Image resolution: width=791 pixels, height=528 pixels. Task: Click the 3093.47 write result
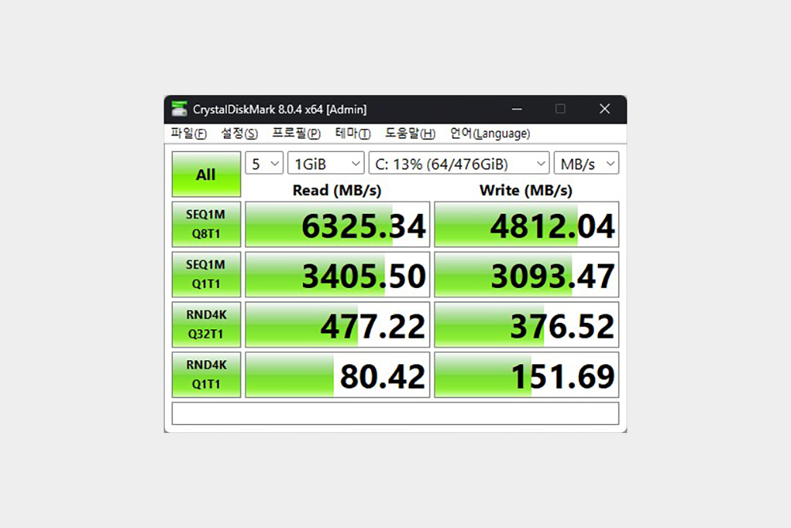(x=527, y=274)
